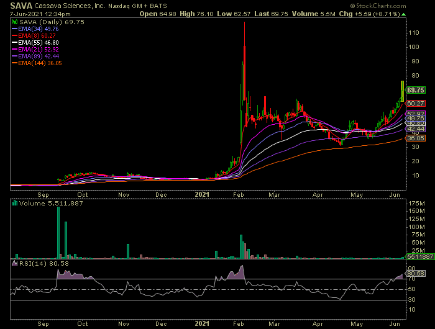Click the Low 62.57 value
This screenshot has height=329, width=435.
point(234,14)
